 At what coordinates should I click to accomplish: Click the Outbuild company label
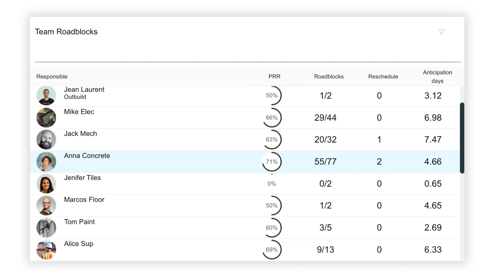[x=75, y=97]
